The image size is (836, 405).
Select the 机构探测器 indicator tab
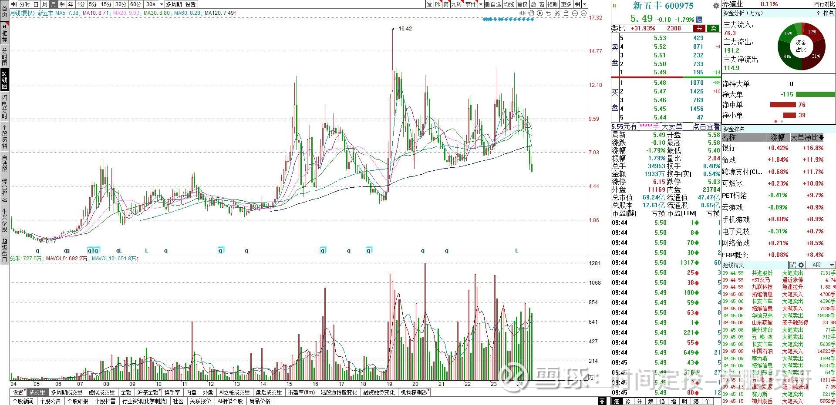(x=415, y=392)
